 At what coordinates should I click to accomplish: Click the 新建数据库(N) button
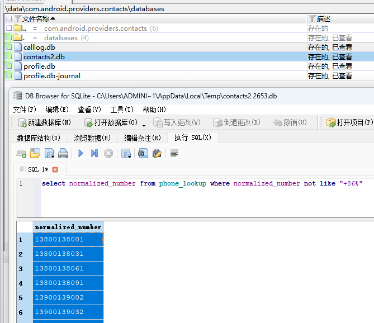[44, 122]
